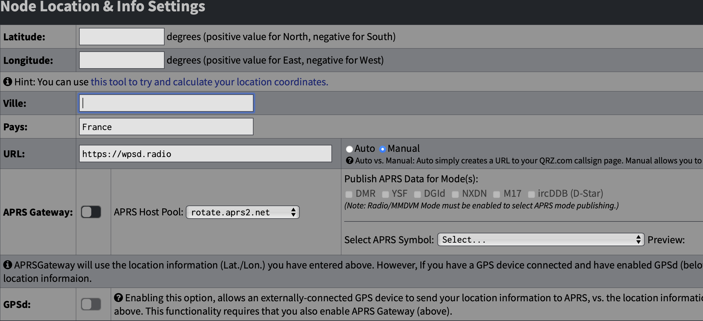
Task: Click inside the URL text field
Action: [x=205, y=154]
